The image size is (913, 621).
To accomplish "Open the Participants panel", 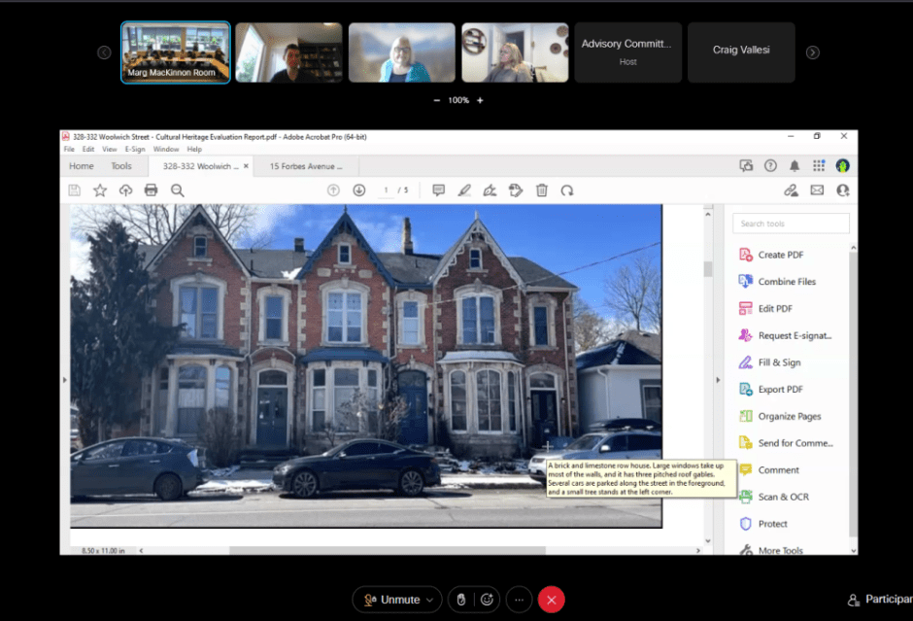I will pyautogui.click(x=879, y=600).
